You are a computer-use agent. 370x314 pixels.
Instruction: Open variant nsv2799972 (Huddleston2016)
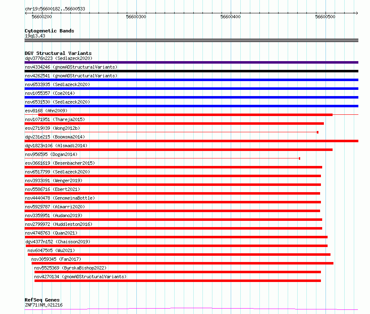click(59, 224)
